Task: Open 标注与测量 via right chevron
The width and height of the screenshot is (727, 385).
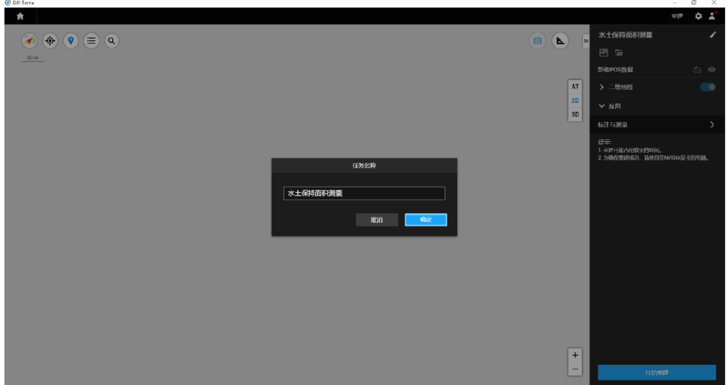Action: pyautogui.click(x=712, y=125)
